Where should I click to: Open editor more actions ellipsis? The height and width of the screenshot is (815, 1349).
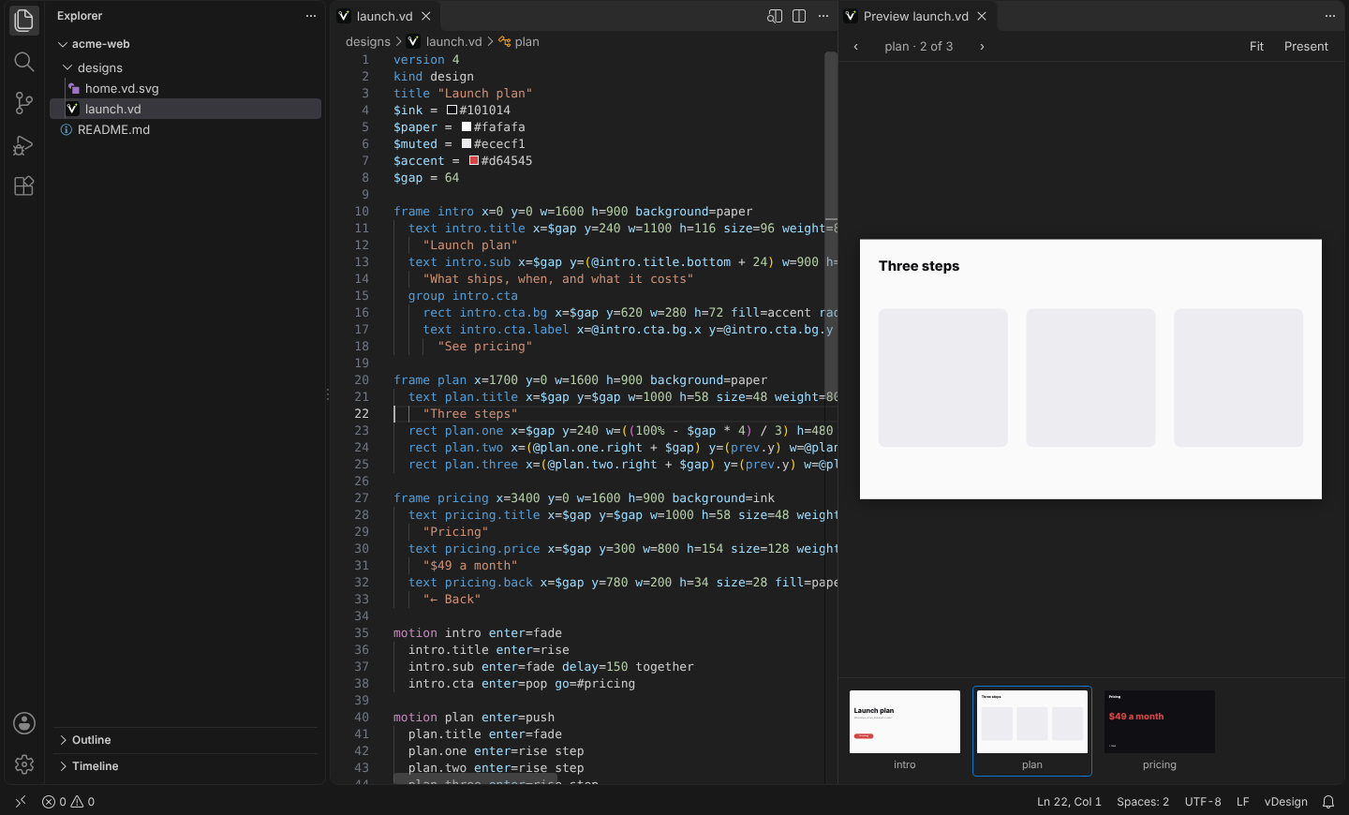coord(823,16)
